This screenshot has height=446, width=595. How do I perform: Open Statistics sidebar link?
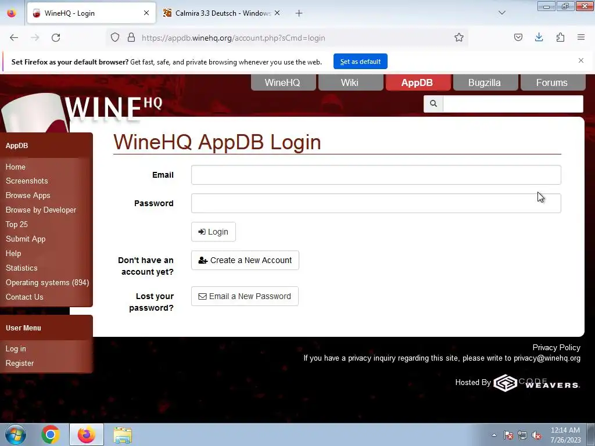(x=21, y=268)
